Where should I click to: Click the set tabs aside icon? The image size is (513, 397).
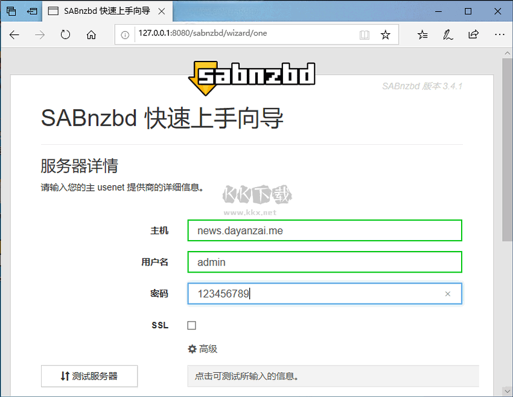pyautogui.click(x=32, y=11)
